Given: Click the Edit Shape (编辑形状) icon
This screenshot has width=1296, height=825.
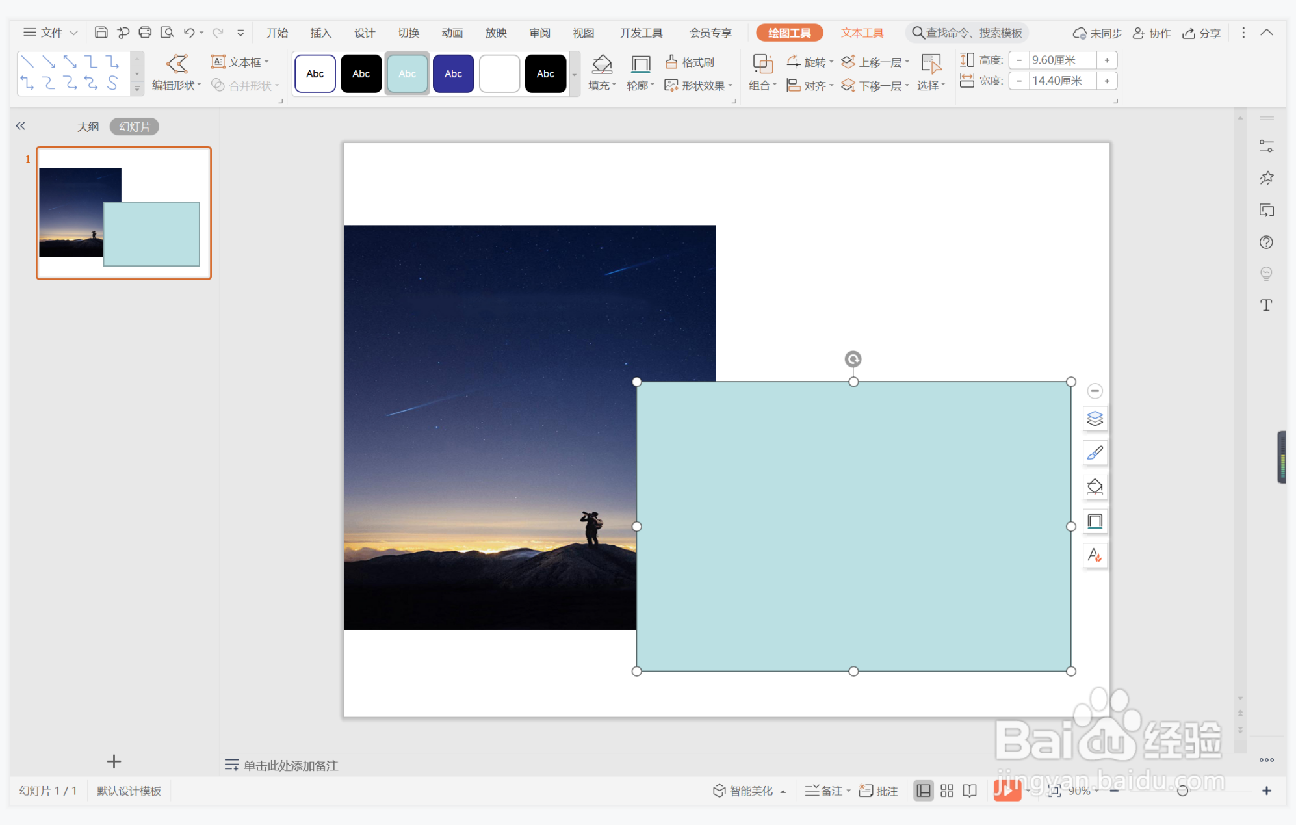Looking at the screenshot, I should [x=177, y=64].
